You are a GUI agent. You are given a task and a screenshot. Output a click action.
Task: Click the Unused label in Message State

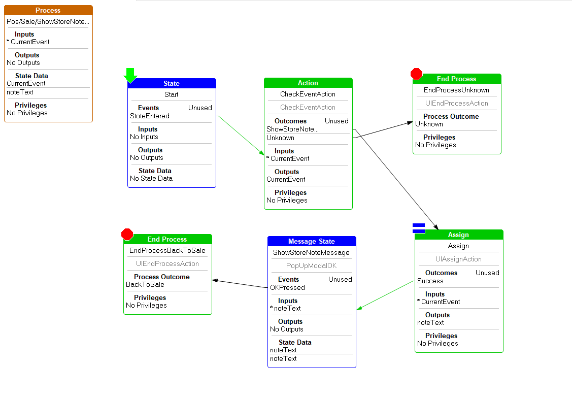click(340, 279)
